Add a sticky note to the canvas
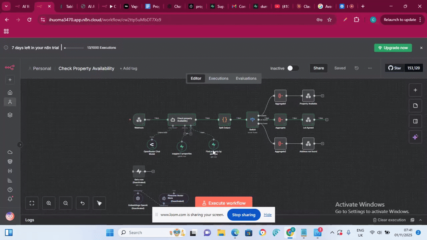 coord(415,106)
